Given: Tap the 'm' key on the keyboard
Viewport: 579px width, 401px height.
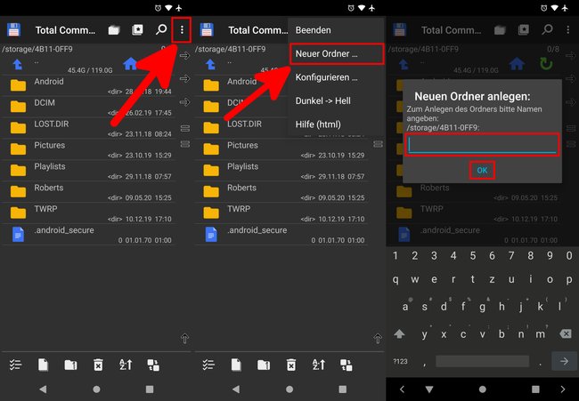Looking at the screenshot, I should (540, 334).
